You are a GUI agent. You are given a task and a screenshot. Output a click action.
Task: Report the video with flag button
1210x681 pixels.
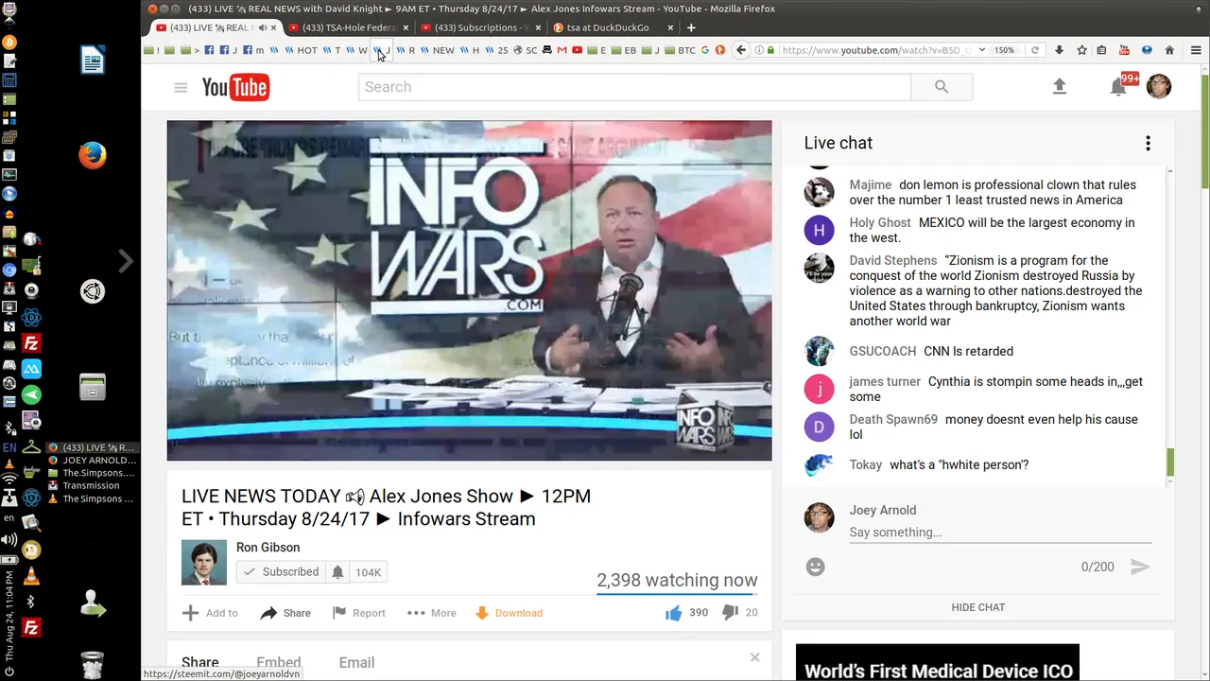[x=359, y=613]
